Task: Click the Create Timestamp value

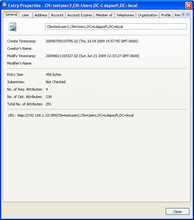Action: (92, 41)
